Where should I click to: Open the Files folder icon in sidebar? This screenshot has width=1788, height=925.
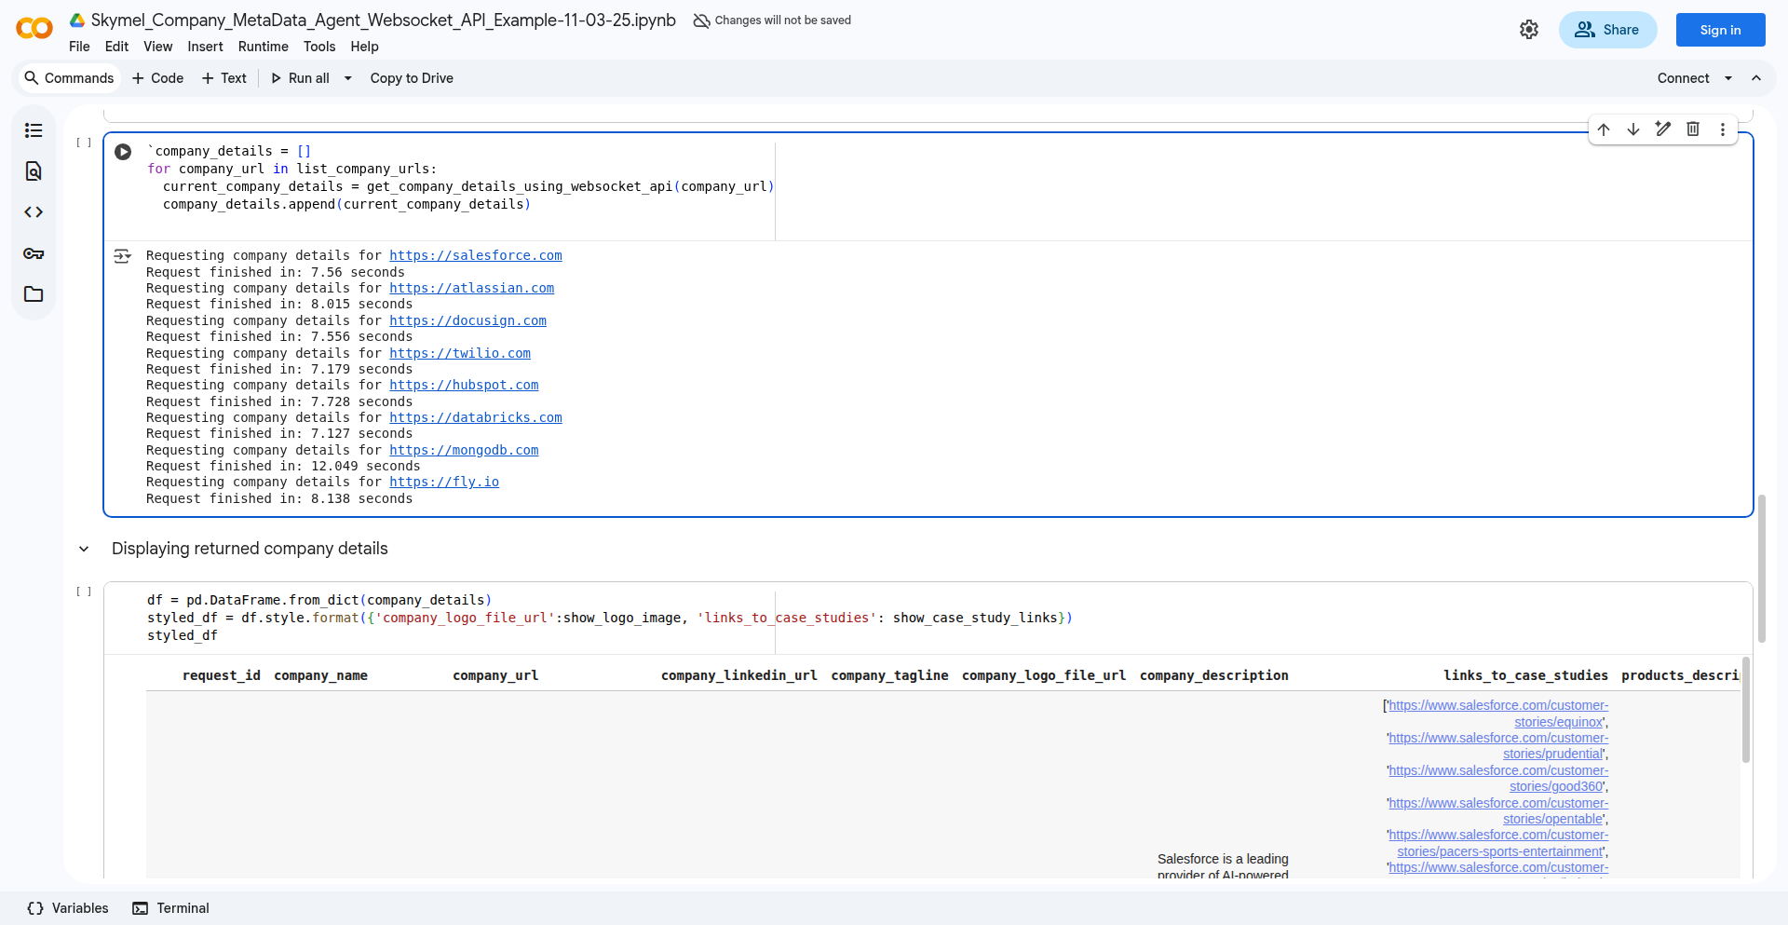[x=34, y=294]
